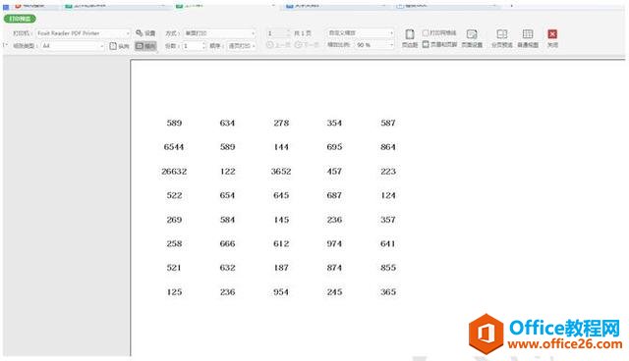Click the cell showing 634
Image resolution: width=629 pixels, height=361 pixels.
[227, 123]
